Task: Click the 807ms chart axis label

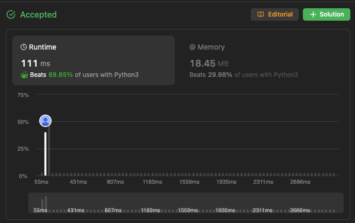Action: (x=115, y=182)
